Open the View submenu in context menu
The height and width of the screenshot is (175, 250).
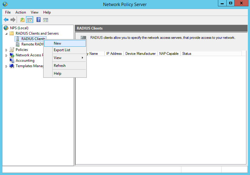[x=58, y=58]
